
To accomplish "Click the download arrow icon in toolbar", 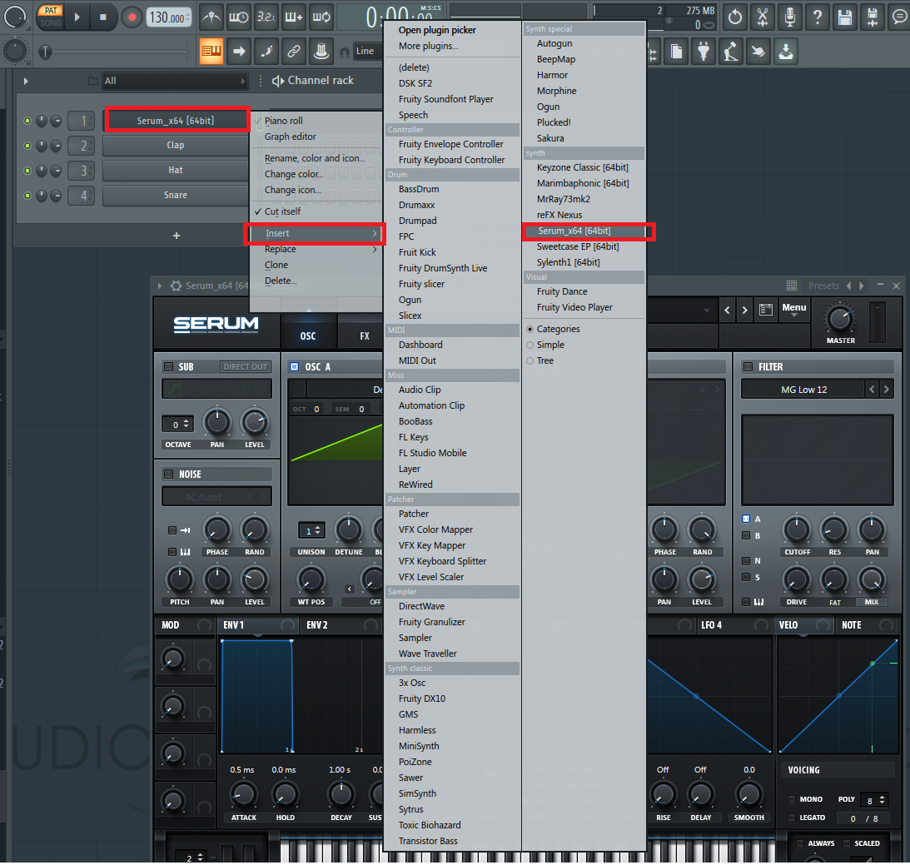I will pyautogui.click(x=786, y=51).
